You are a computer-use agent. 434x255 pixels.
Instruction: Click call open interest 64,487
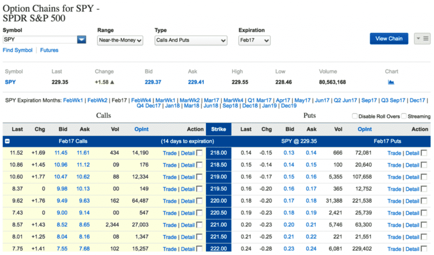(140, 201)
